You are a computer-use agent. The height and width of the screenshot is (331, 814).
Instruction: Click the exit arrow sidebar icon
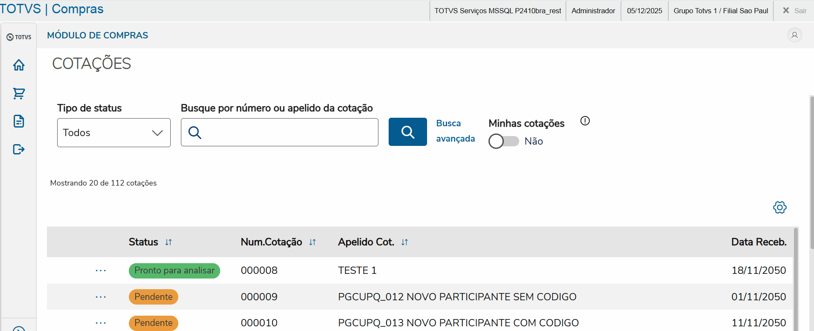19,149
